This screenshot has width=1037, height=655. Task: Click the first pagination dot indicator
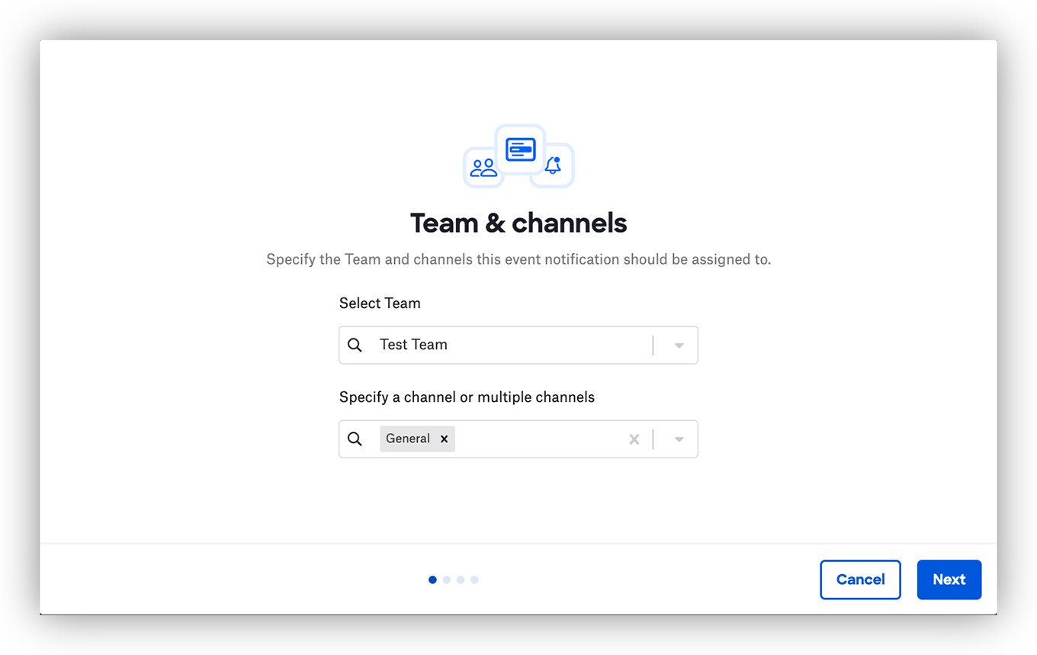432,580
